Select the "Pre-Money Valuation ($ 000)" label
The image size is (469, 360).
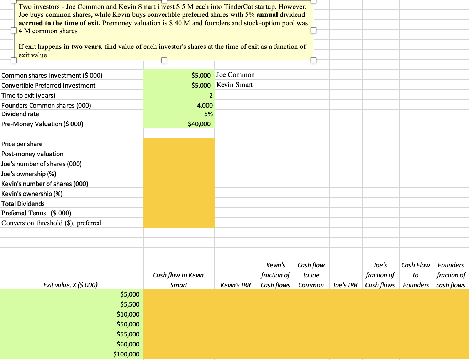click(x=42, y=124)
